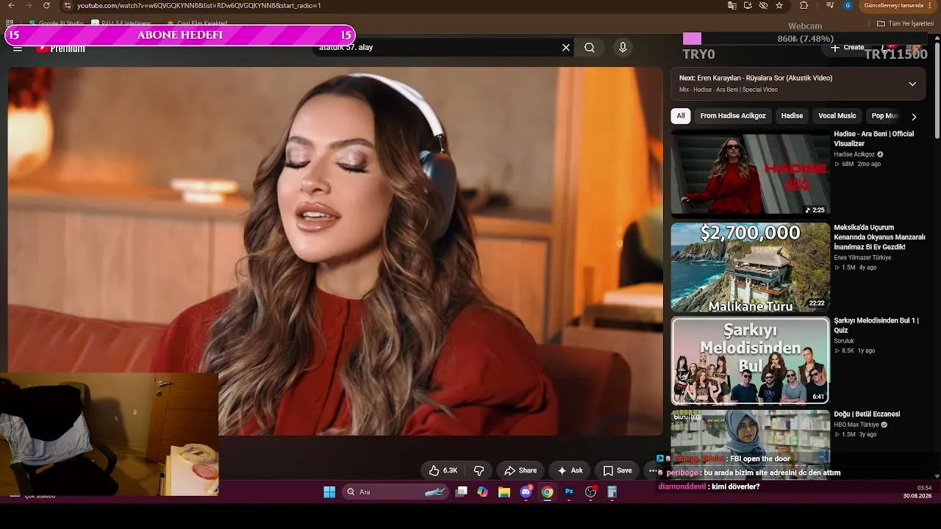Screen dimensions: 941x529
Task: Open the YouTube guide hamburger menu
Action: (18, 49)
